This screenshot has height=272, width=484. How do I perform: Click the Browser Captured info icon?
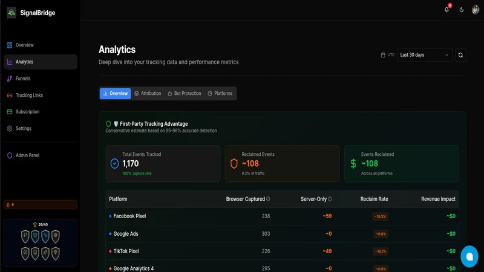268,199
